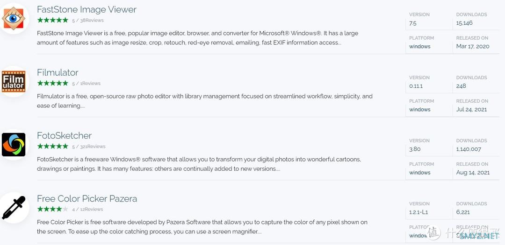Screen dimensions: 505x245
Task: Click the Filmulator release date Jul 24, 2021
Action: pos(471,109)
